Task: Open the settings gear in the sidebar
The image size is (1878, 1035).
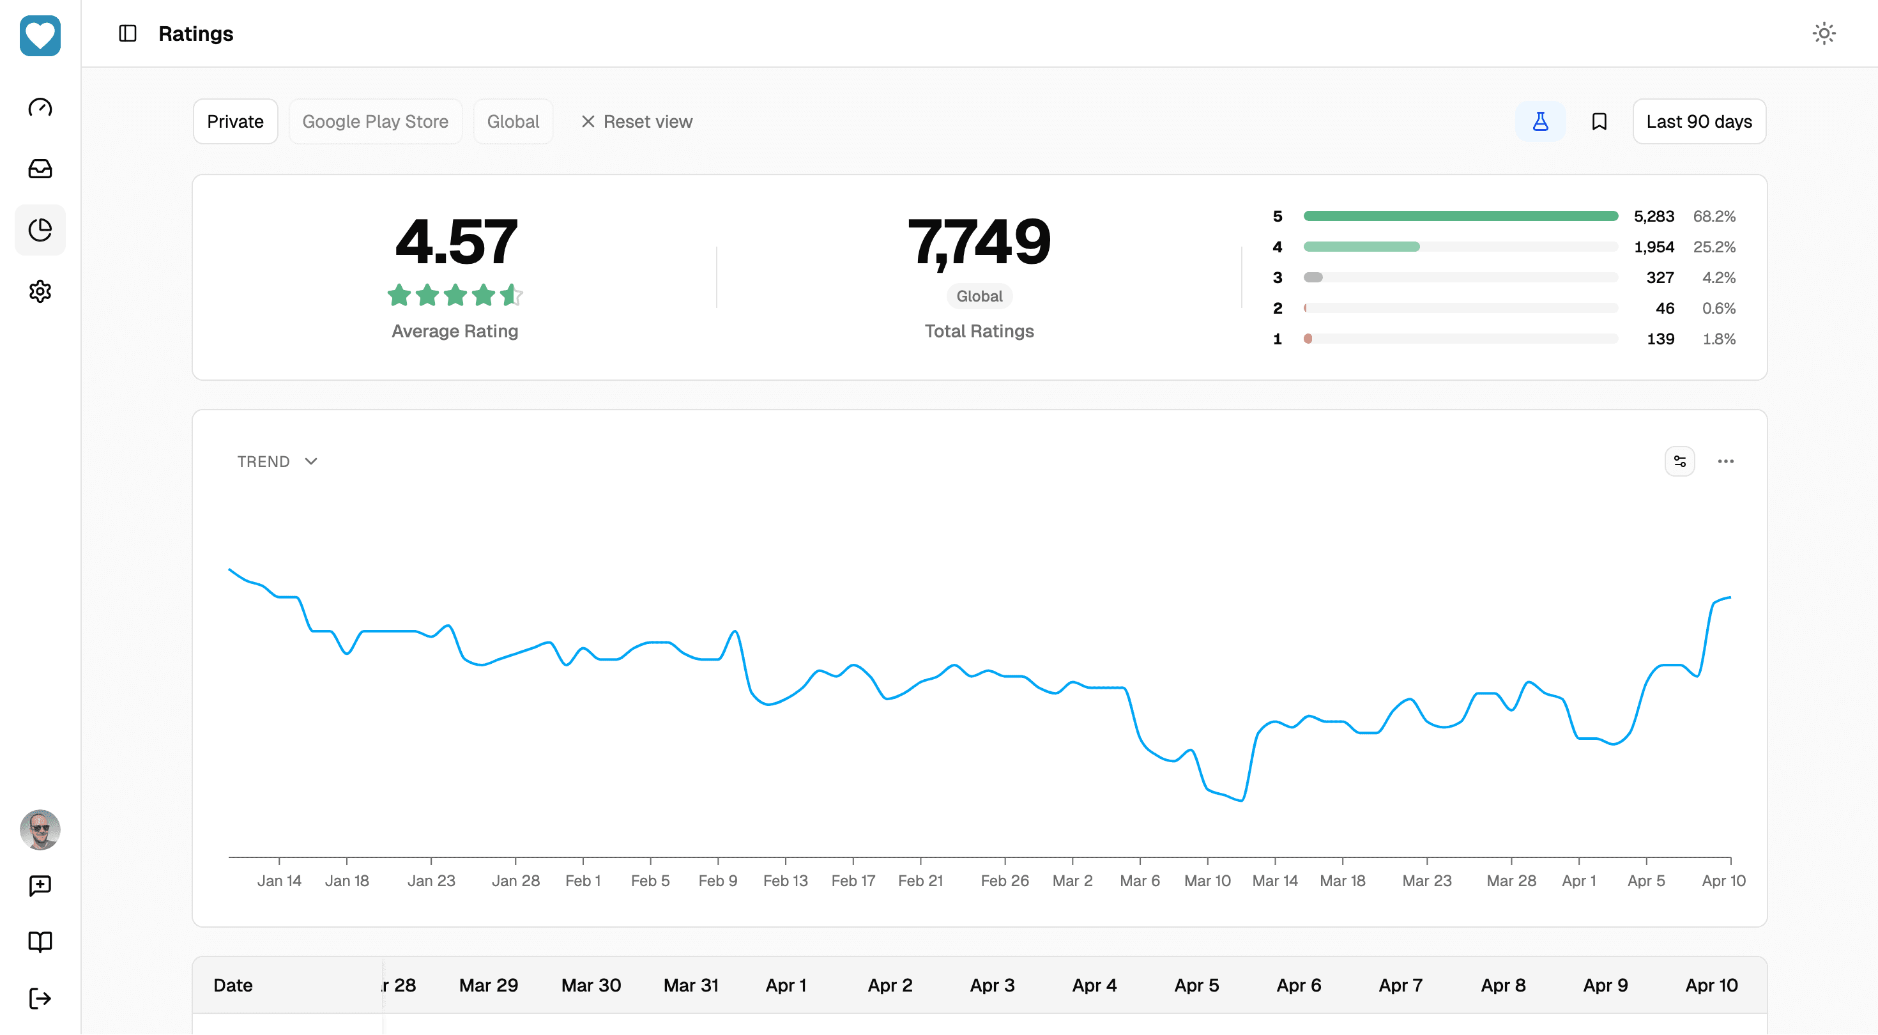Action: point(40,291)
